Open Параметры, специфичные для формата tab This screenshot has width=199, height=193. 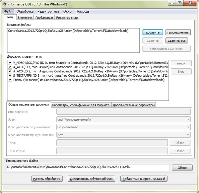81,105
